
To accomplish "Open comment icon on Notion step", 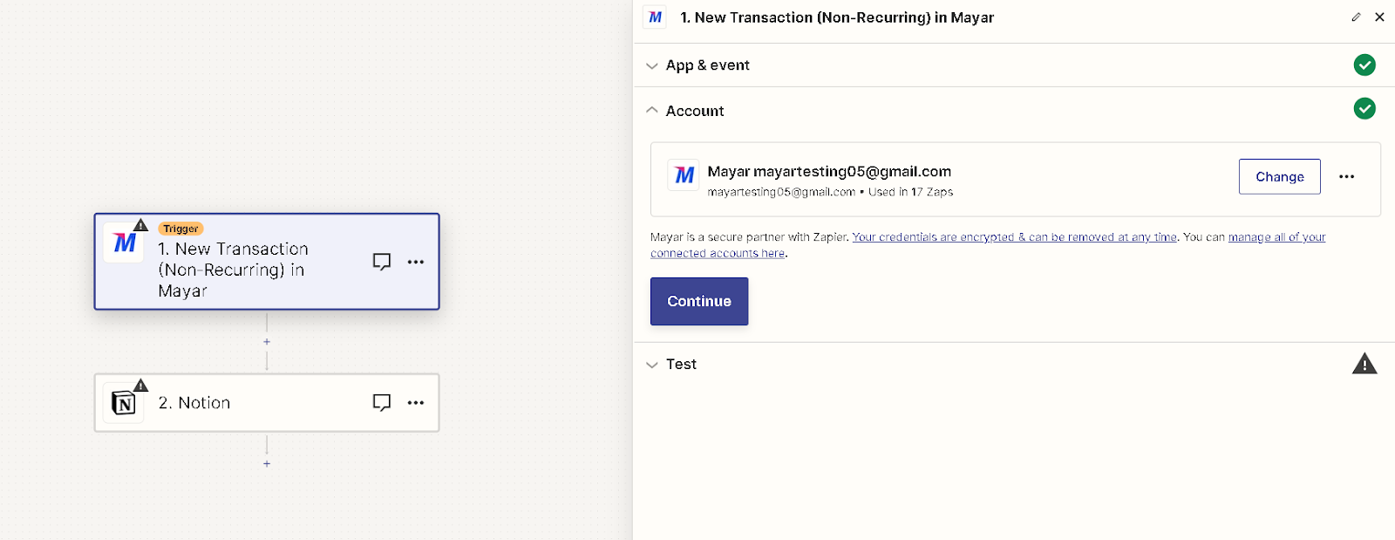I will tap(382, 403).
